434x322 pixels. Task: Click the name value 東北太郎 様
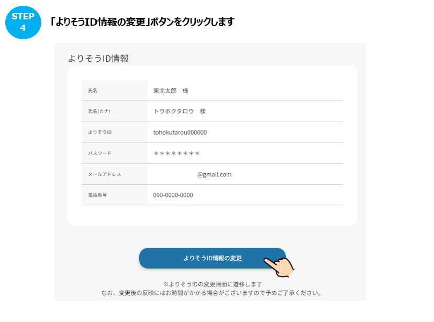tap(170, 90)
